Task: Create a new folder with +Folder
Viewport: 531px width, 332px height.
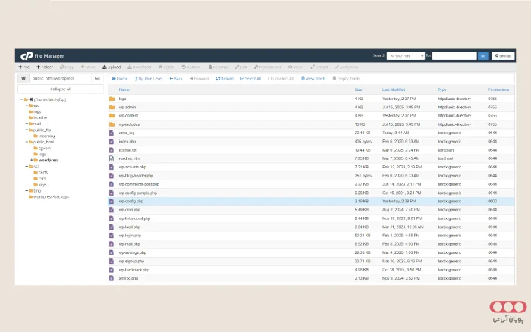Action: (x=45, y=67)
